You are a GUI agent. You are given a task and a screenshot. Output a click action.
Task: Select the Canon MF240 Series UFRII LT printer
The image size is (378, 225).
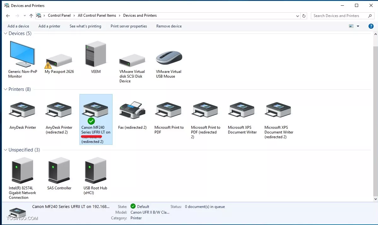(x=96, y=120)
